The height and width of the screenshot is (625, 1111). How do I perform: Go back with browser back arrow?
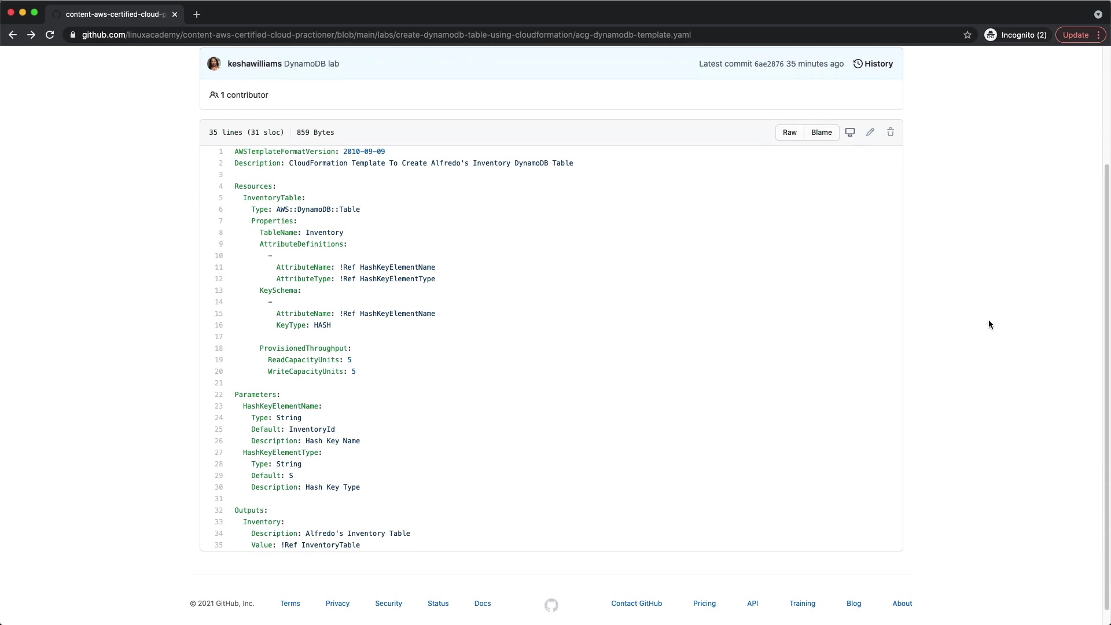[x=13, y=35]
